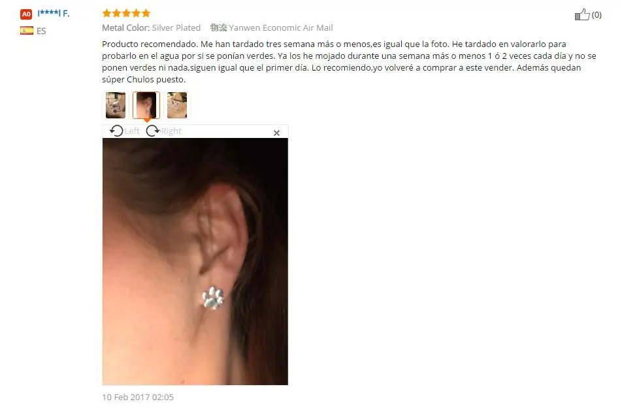The image size is (620, 408).
Task: Open reviewer profile l****l F.
Action: click(54, 14)
